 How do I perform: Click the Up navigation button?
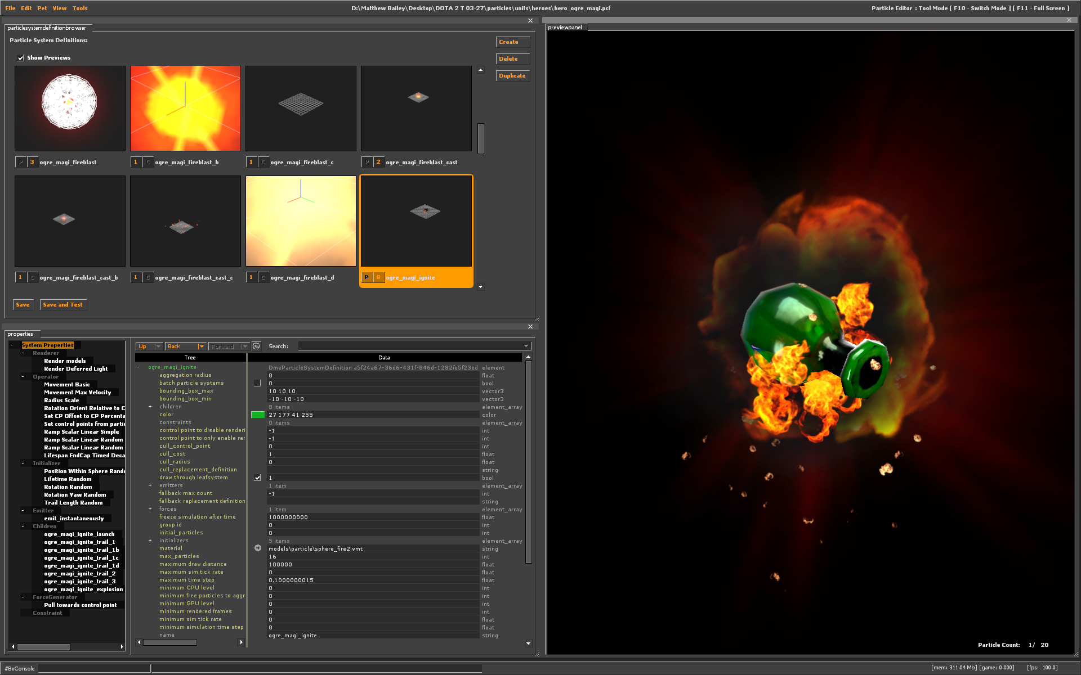pos(145,346)
